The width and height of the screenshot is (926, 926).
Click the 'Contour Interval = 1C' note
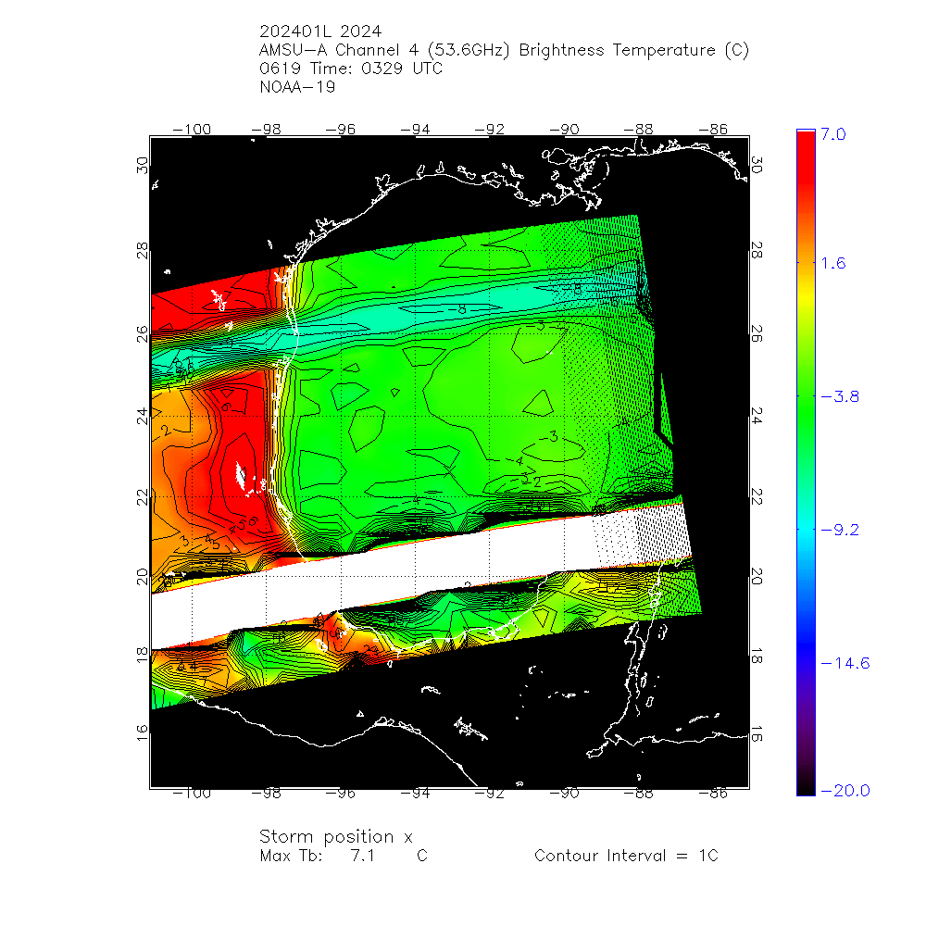pyautogui.click(x=626, y=856)
